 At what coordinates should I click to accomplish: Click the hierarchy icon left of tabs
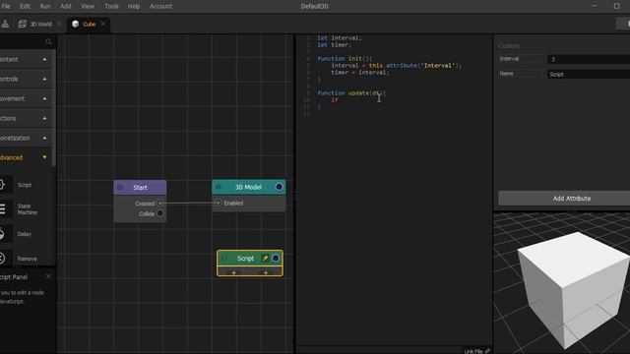tap(5, 24)
